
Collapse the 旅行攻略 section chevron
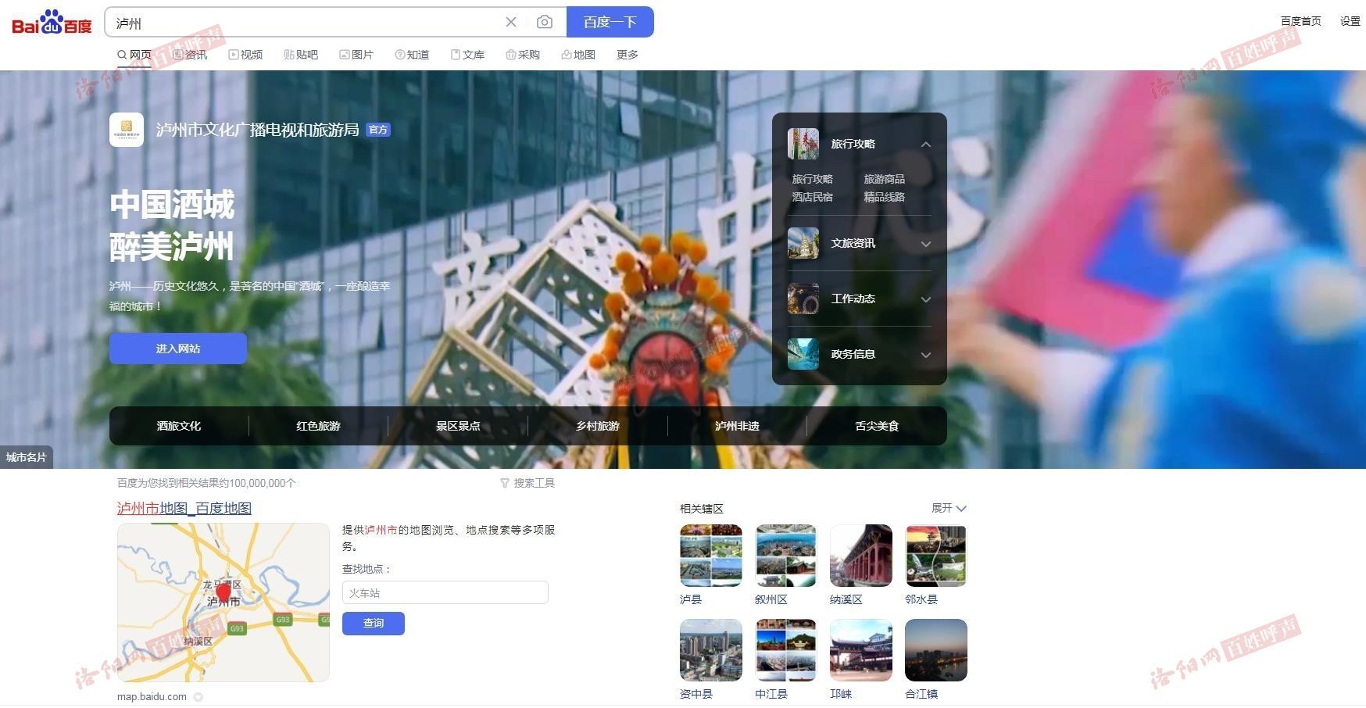(x=926, y=145)
